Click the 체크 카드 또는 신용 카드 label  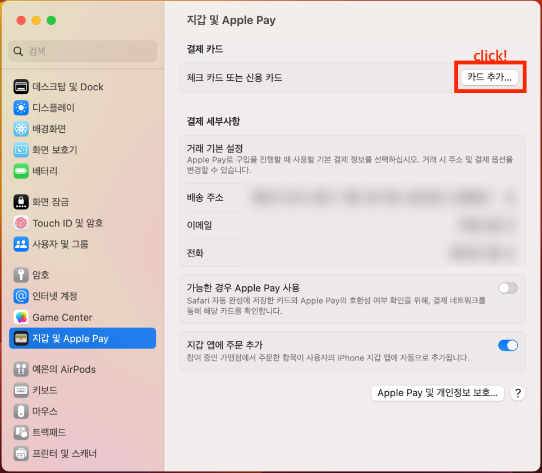click(x=235, y=77)
